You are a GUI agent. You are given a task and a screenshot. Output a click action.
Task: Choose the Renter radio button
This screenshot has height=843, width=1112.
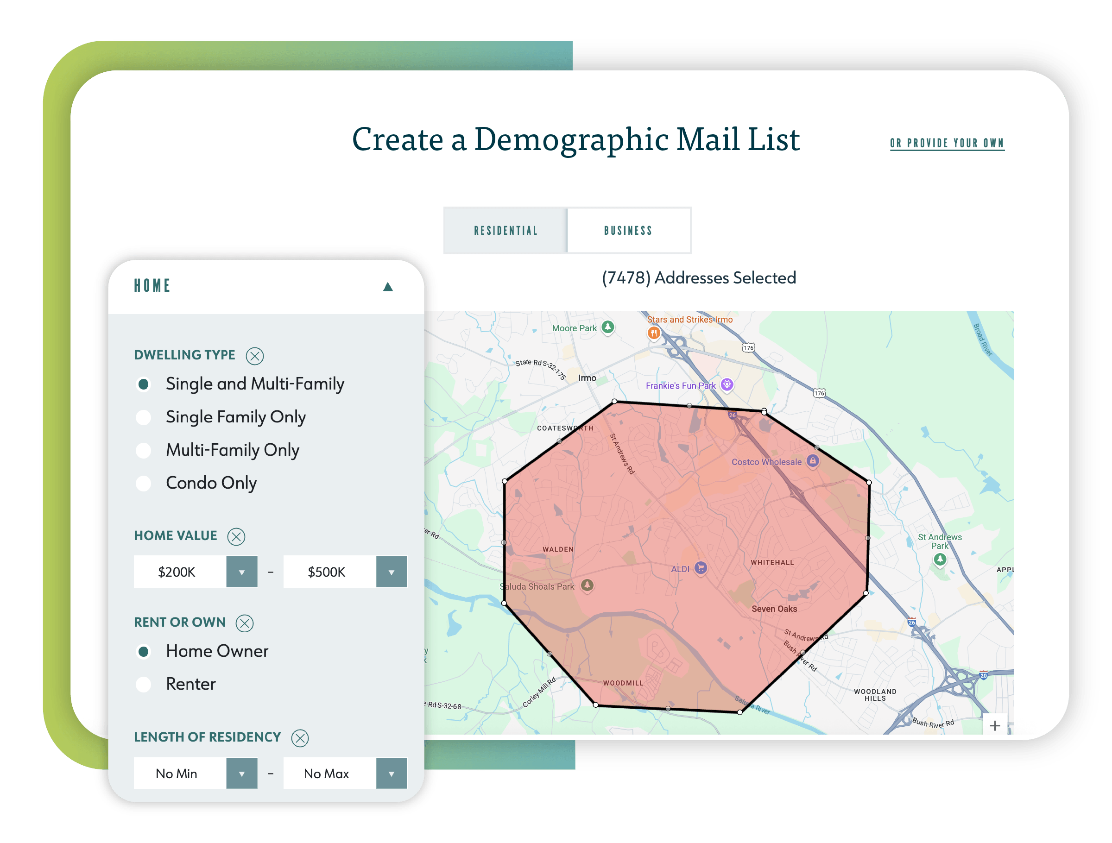pos(144,684)
